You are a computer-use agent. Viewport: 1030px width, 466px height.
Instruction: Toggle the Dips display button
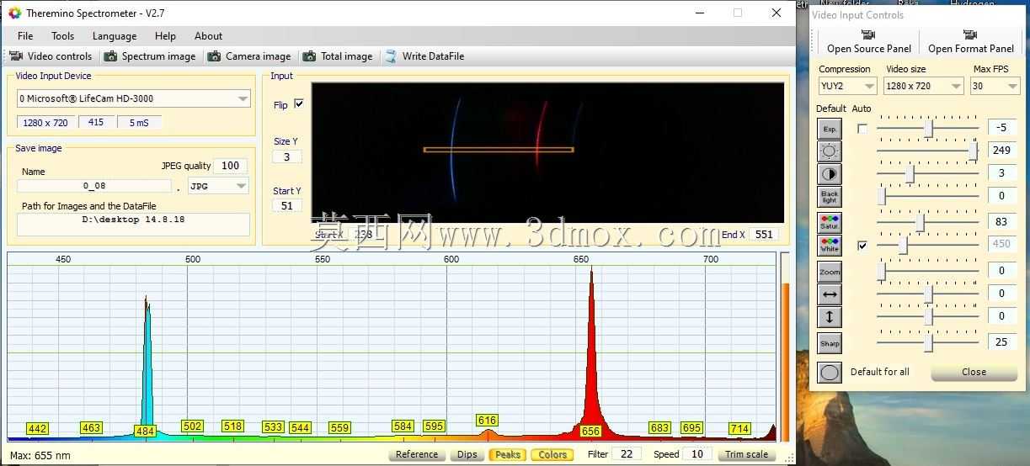click(467, 454)
